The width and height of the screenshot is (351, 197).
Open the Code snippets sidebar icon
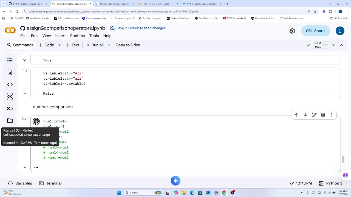pyautogui.click(x=10, y=85)
